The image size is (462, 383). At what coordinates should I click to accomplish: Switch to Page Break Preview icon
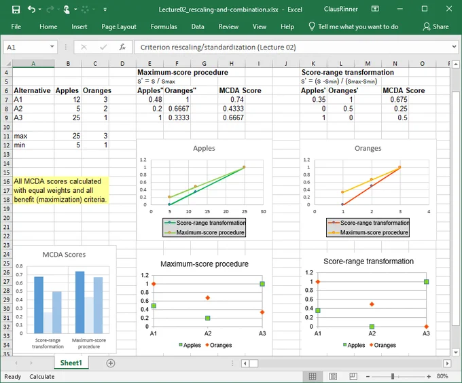click(353, 376)
